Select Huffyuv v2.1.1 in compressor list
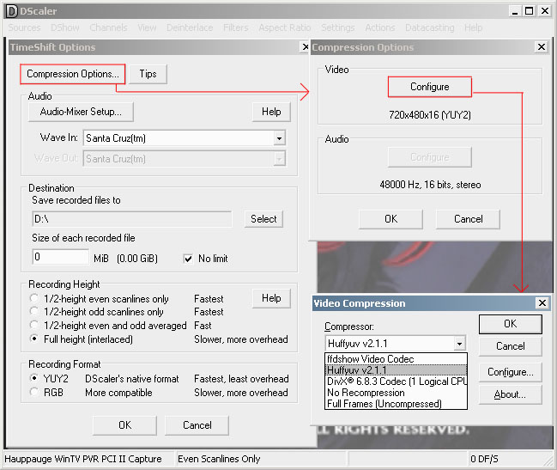This screenshot has width=557, height=470. (x=396, y=370)
